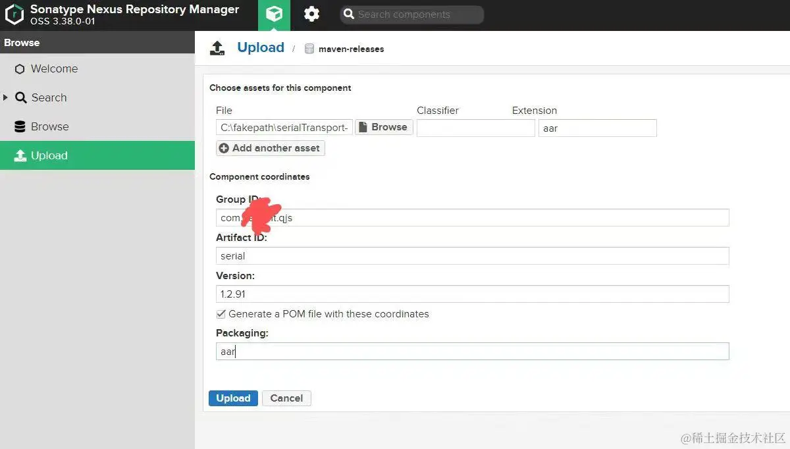The image size is (790, 449).
Task: Click the Version label
Action: [x=235, y=275]
